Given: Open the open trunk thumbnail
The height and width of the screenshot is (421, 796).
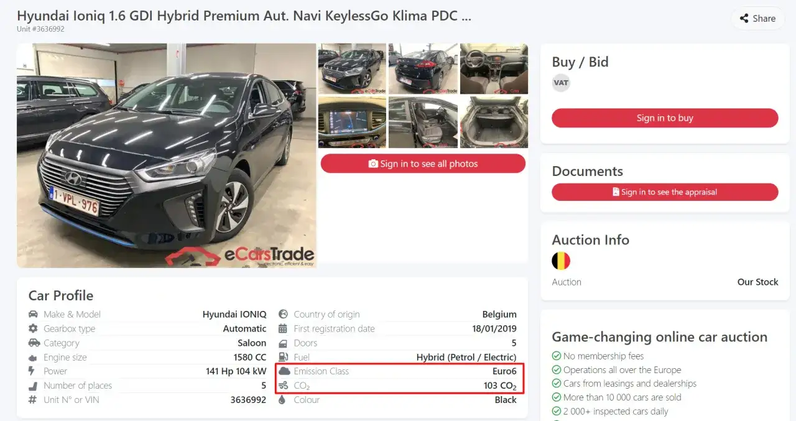Looking at the screenshot, I should coord(494,122).
